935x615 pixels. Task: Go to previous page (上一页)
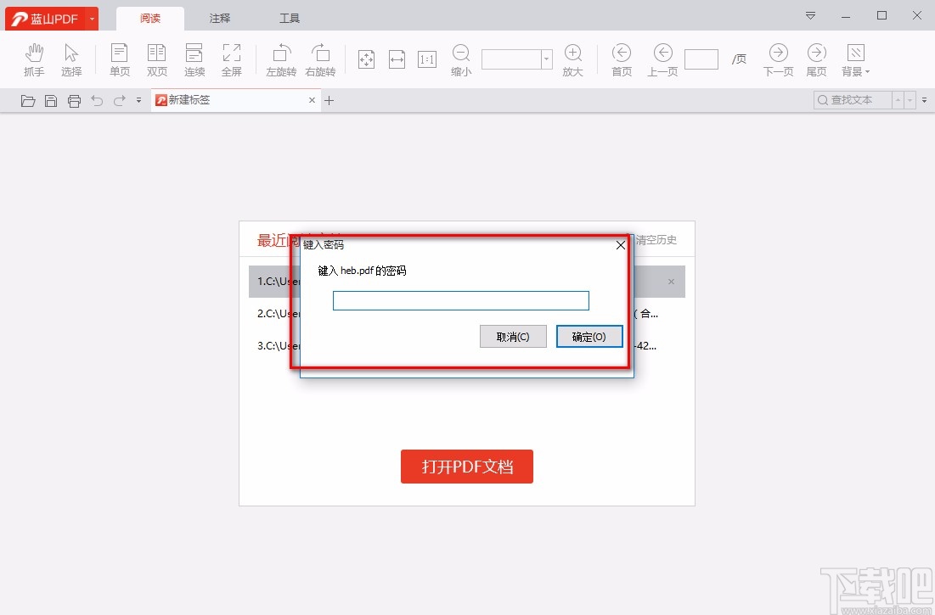tap(662, 59)
